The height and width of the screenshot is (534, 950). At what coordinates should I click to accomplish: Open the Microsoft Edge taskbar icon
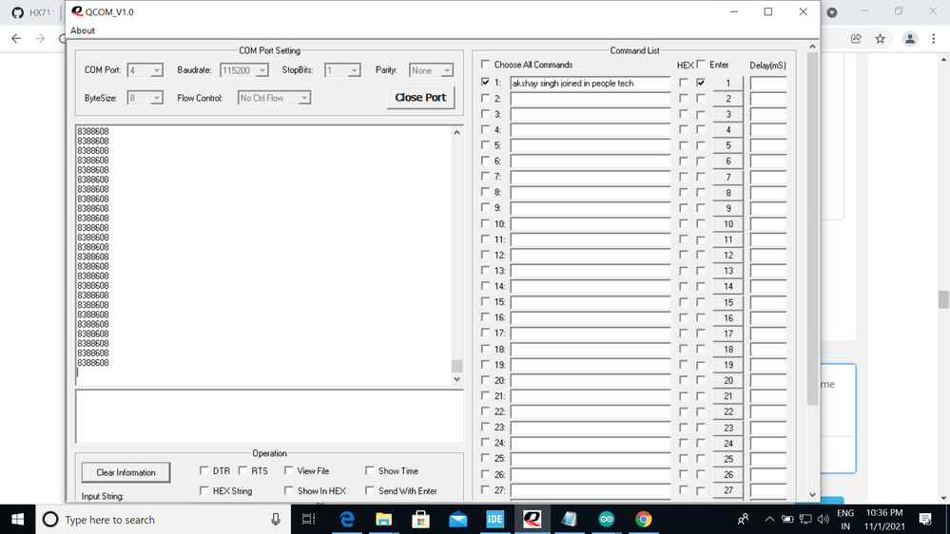[x=346, y=520]
